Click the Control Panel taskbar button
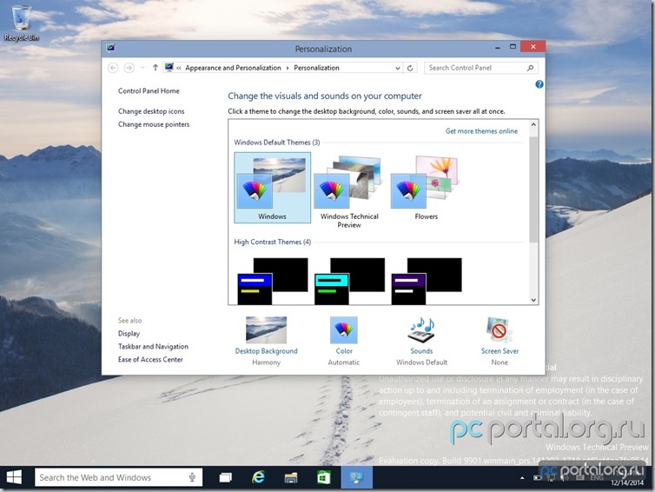This screenshot has width=655, height=492. [x=357, y=477]
